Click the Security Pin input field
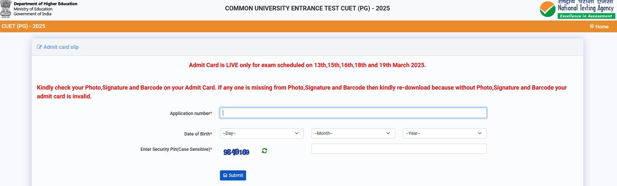 (399, 149)
